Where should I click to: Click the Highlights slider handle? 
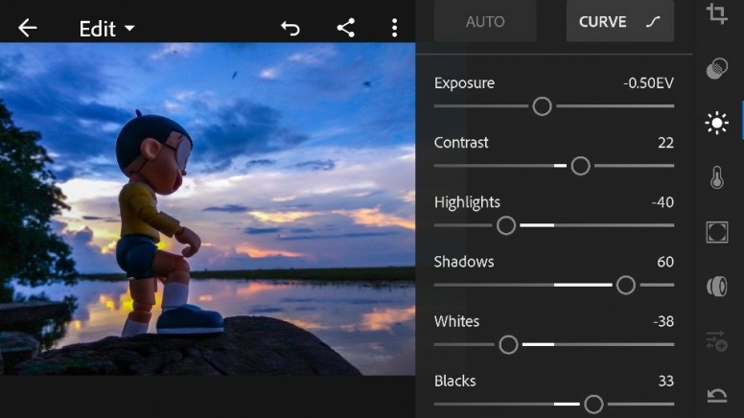(506, 225)
